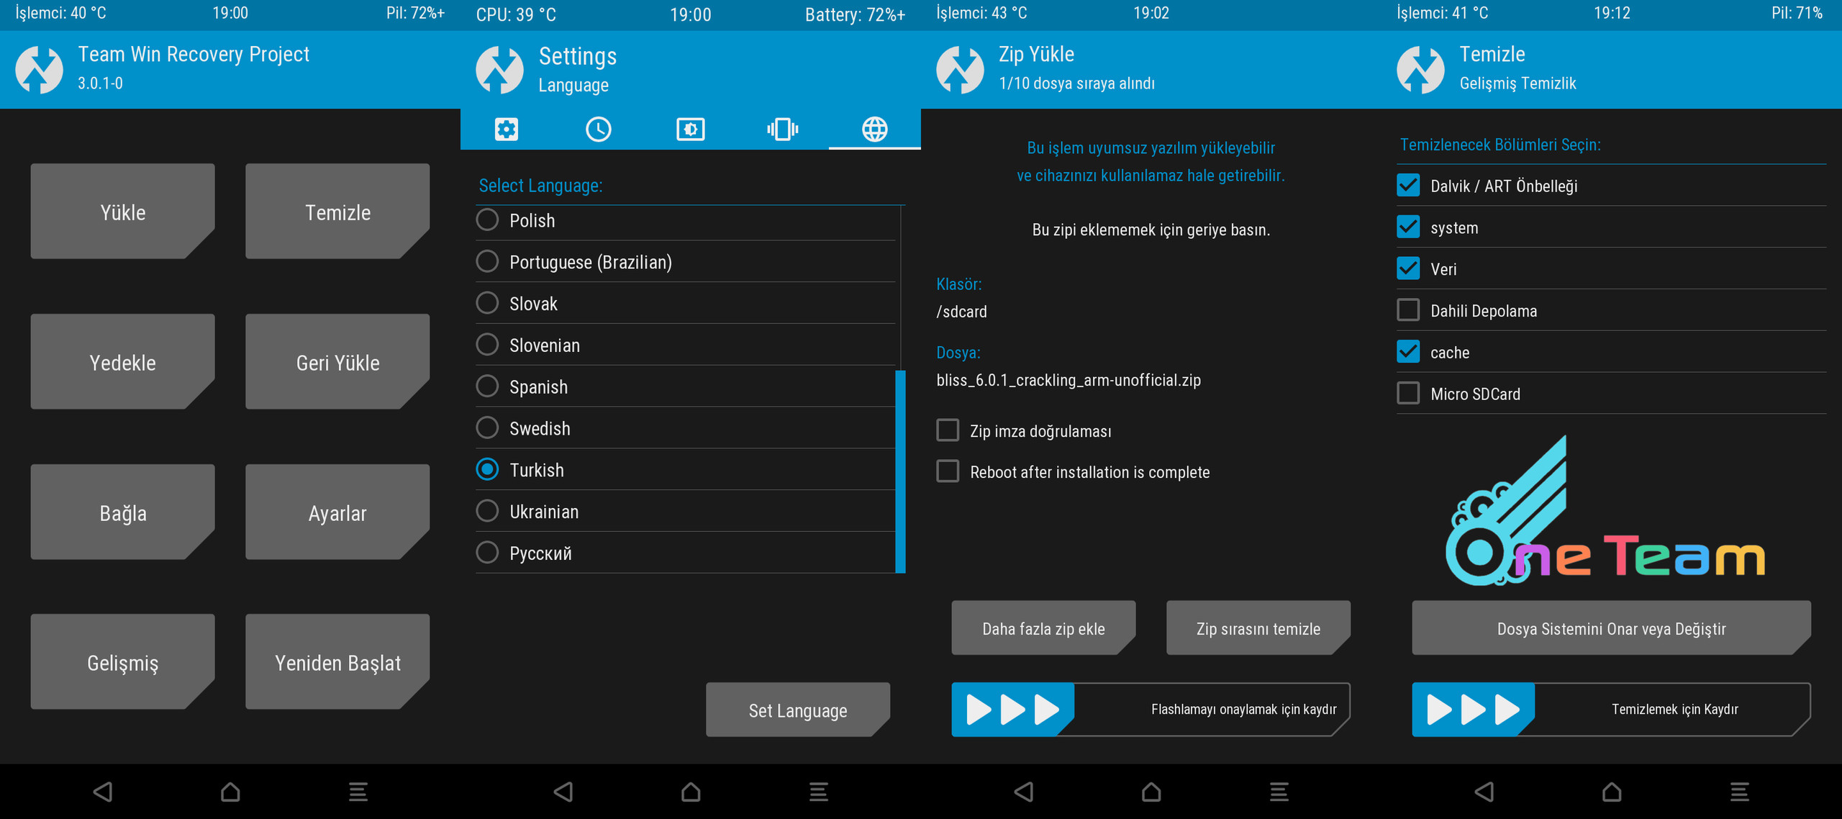Open the general settings gear tab
The height and width of the screenshot is (819, 1842).
click(506, 130)
